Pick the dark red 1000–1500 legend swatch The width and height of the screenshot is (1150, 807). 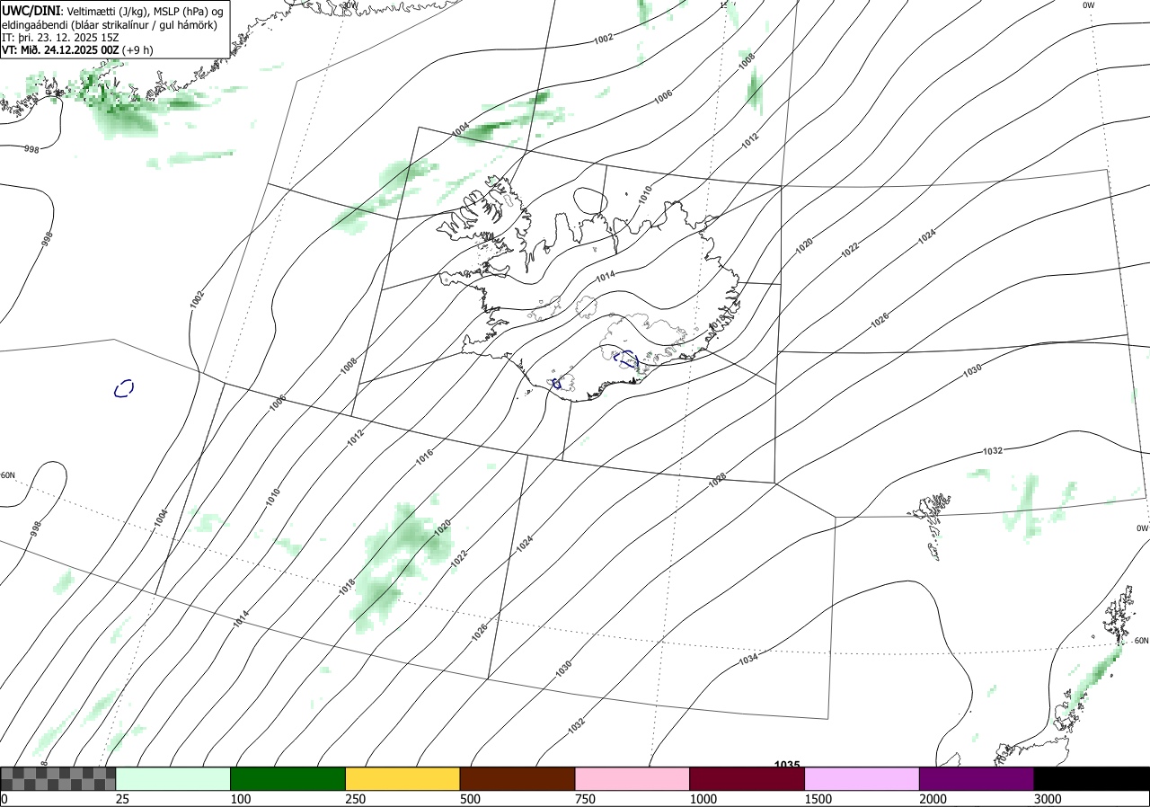pos(747,778)
